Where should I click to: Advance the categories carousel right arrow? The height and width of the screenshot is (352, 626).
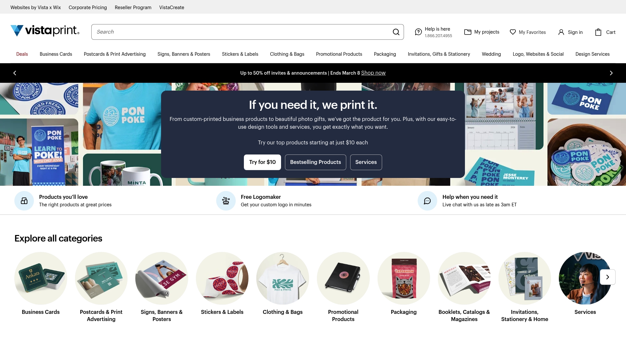[x=608, y=277]
